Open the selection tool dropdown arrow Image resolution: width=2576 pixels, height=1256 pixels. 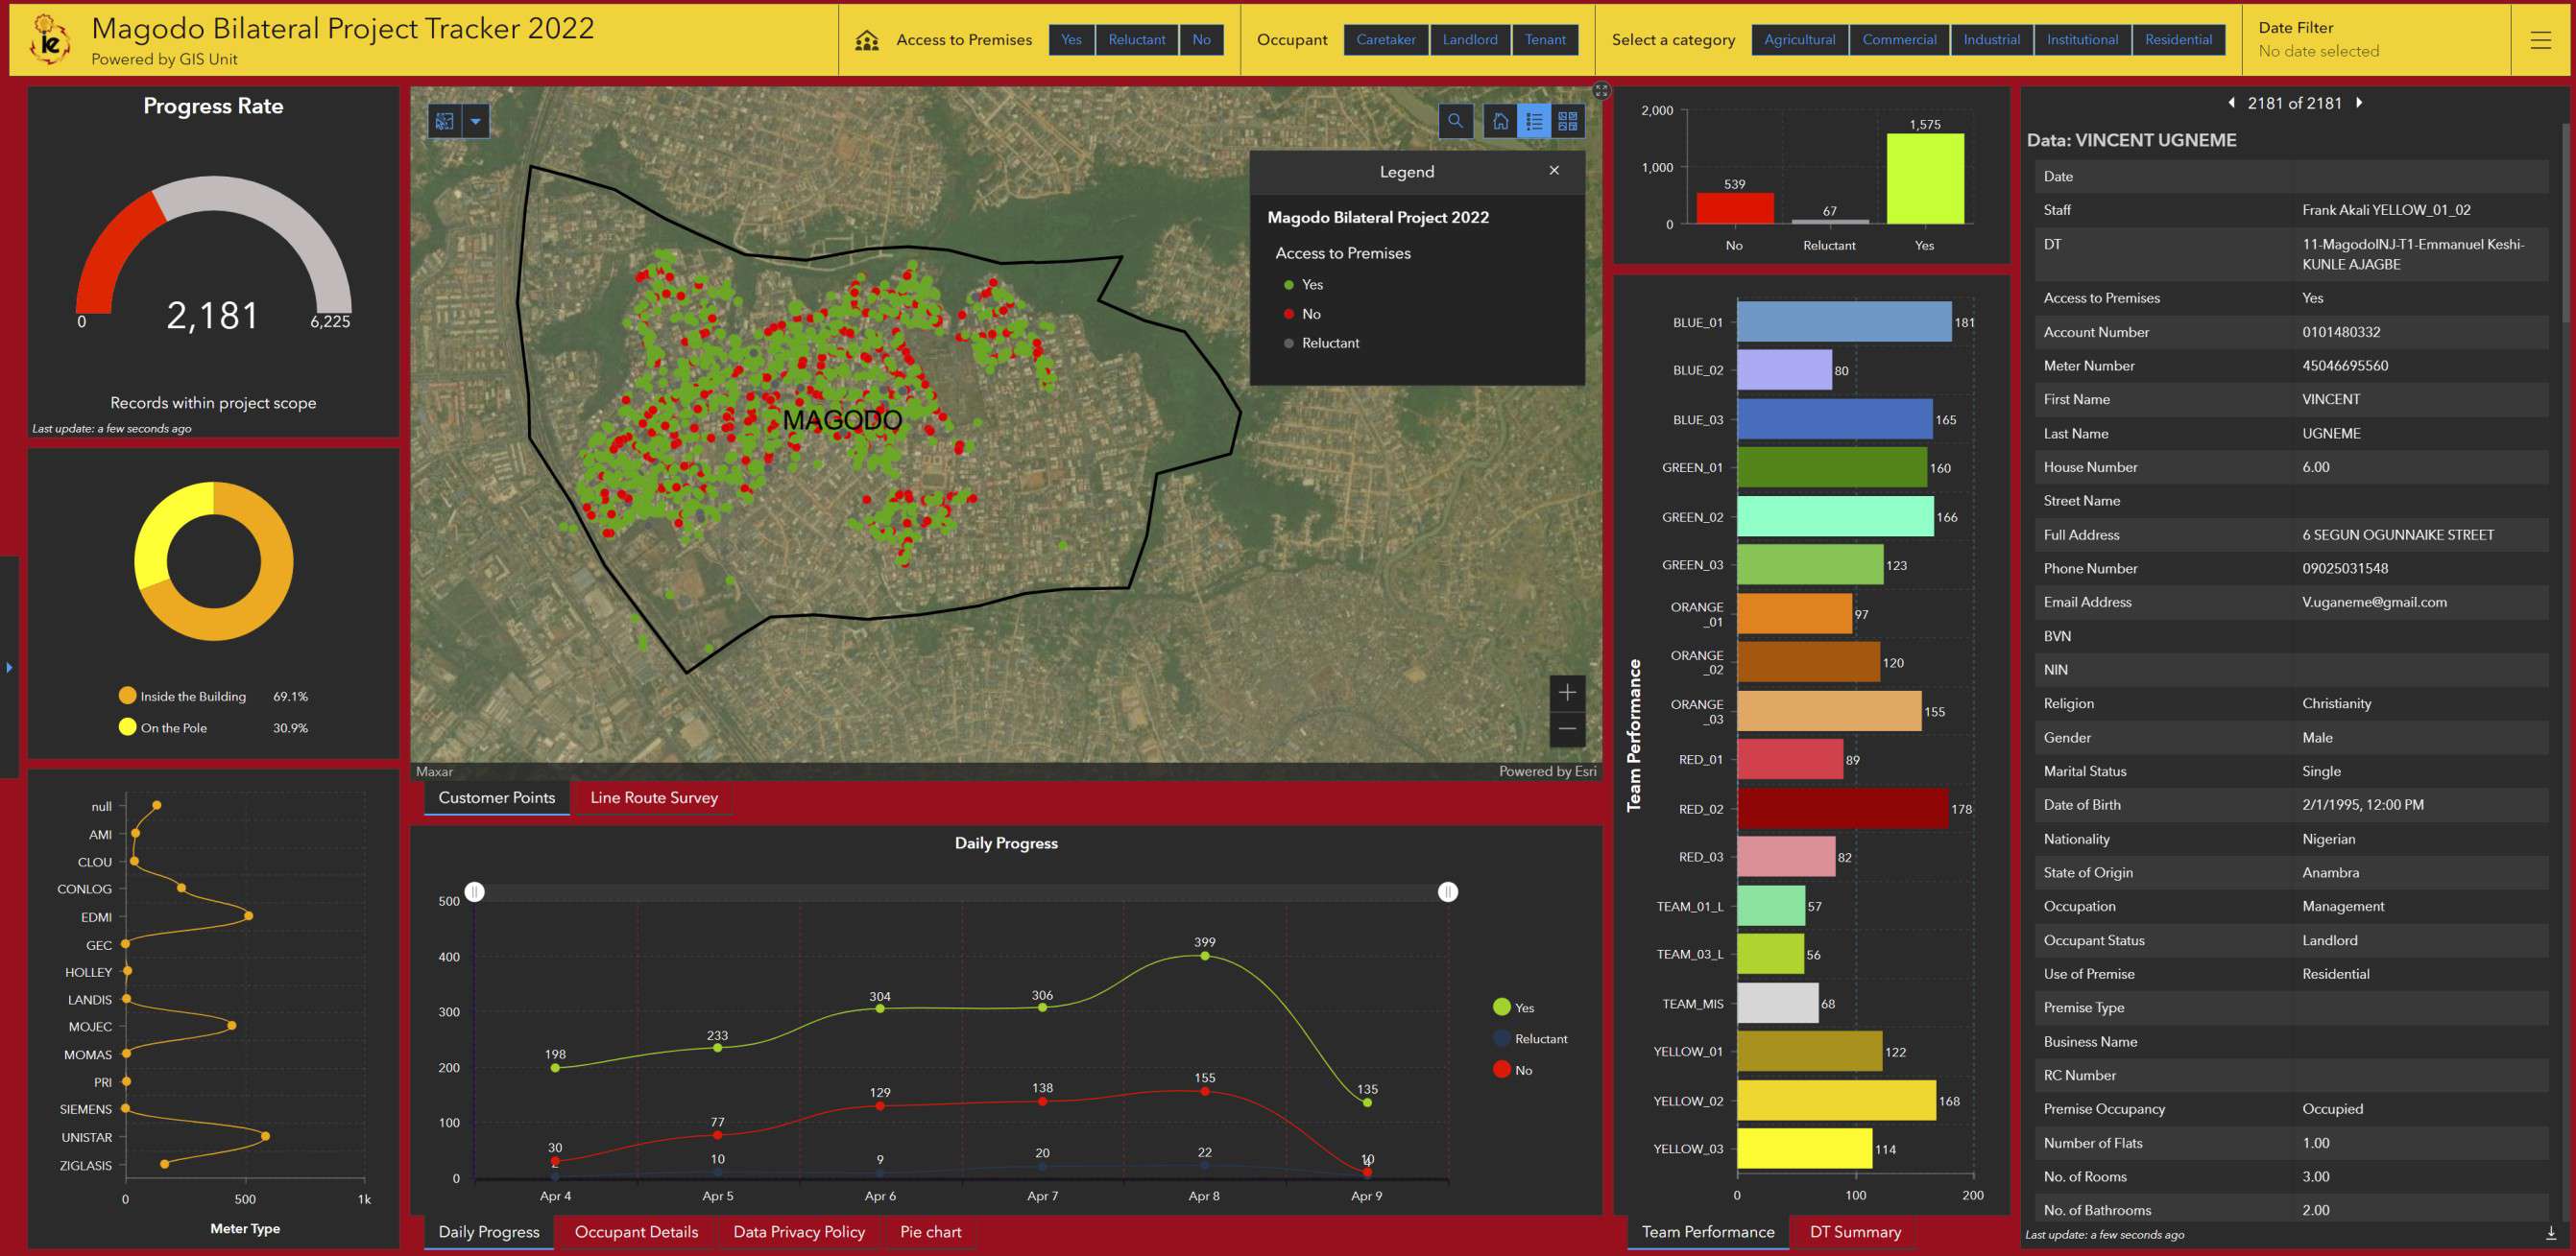[x=476, y=122]
